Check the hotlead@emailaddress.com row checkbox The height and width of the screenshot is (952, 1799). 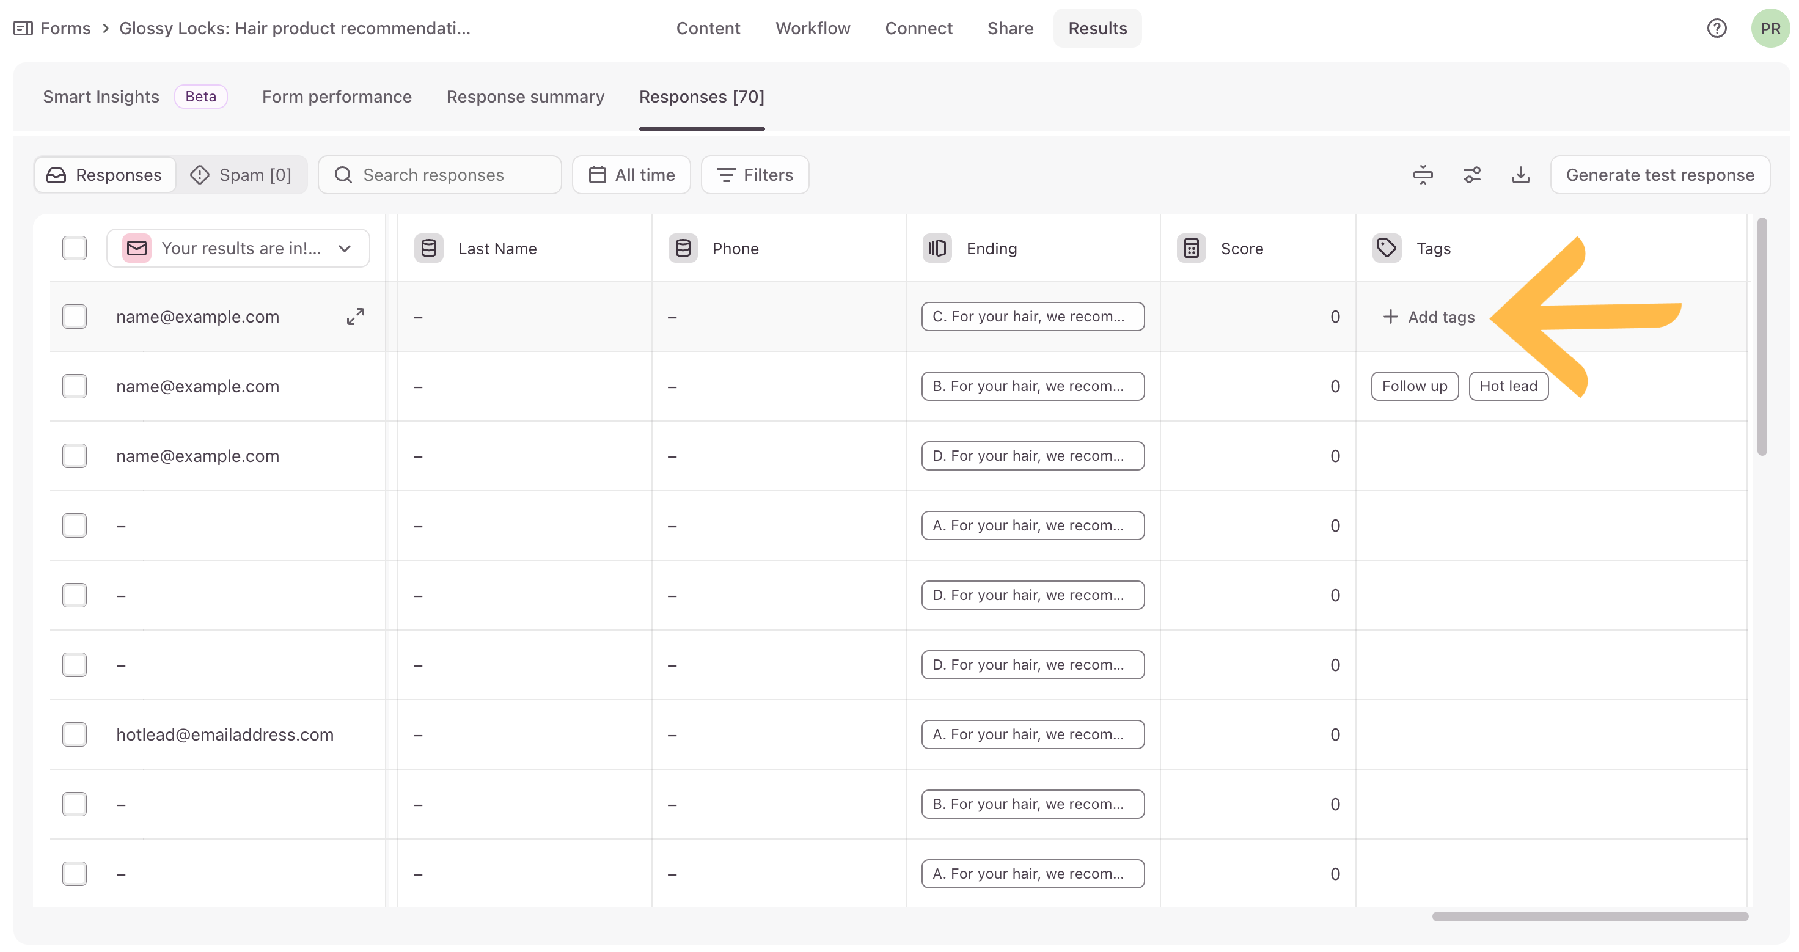pyautogui.click(x=75, y=735)
